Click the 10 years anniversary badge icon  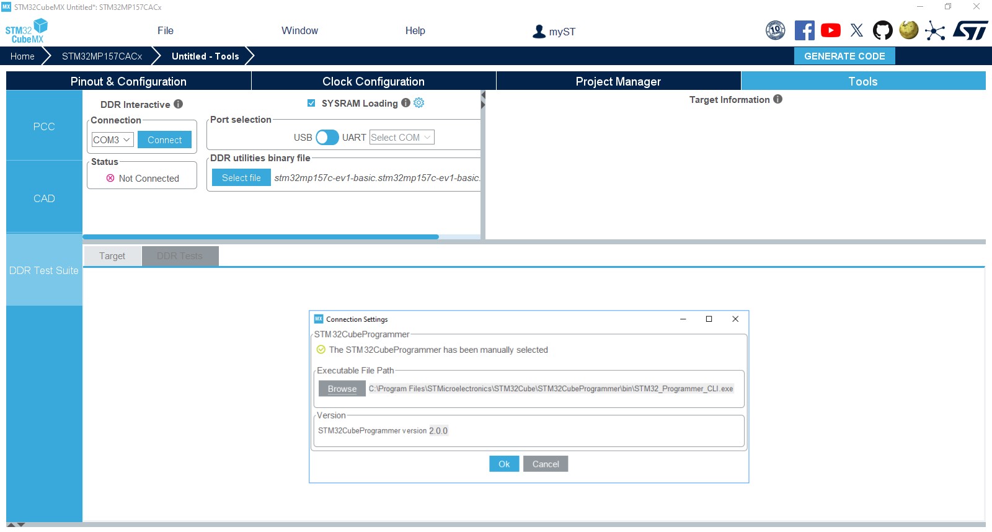point(776,30)
